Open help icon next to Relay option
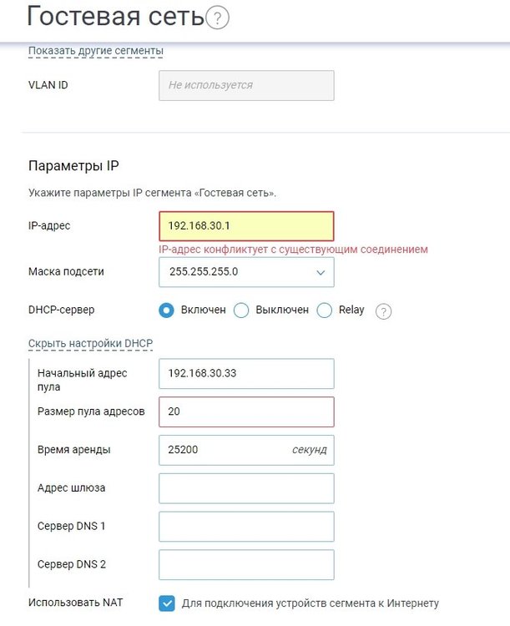 click(383, 311)
